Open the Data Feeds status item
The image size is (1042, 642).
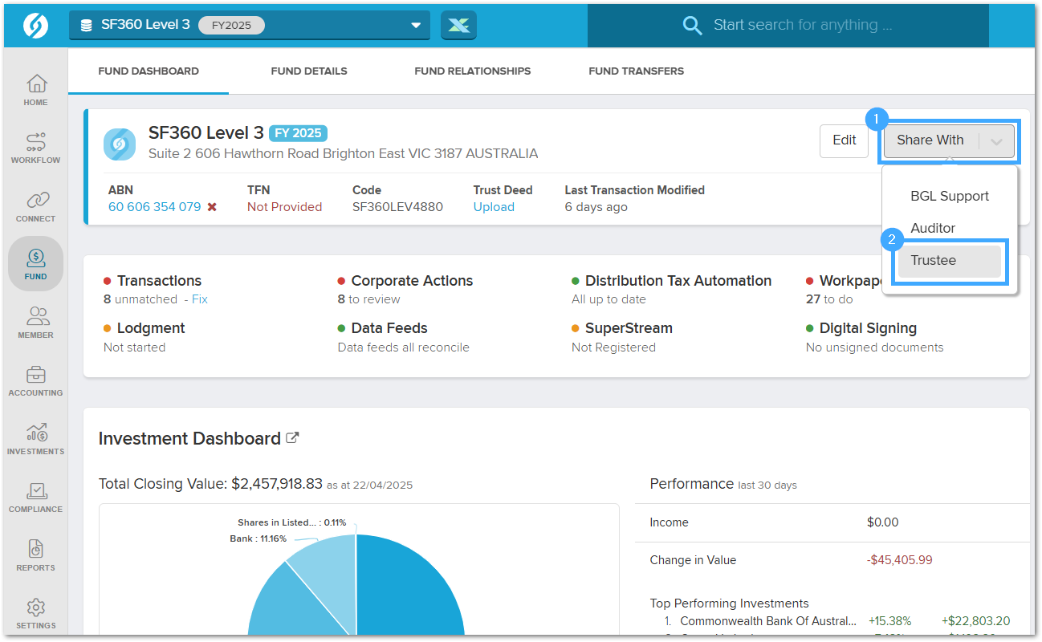[x=389, y=328]
